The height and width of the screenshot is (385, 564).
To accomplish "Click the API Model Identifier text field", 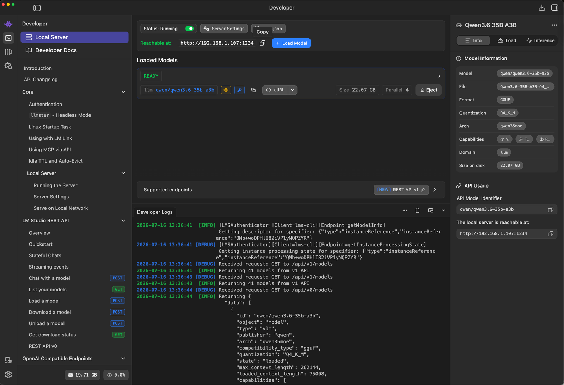I will click(507, 209).
